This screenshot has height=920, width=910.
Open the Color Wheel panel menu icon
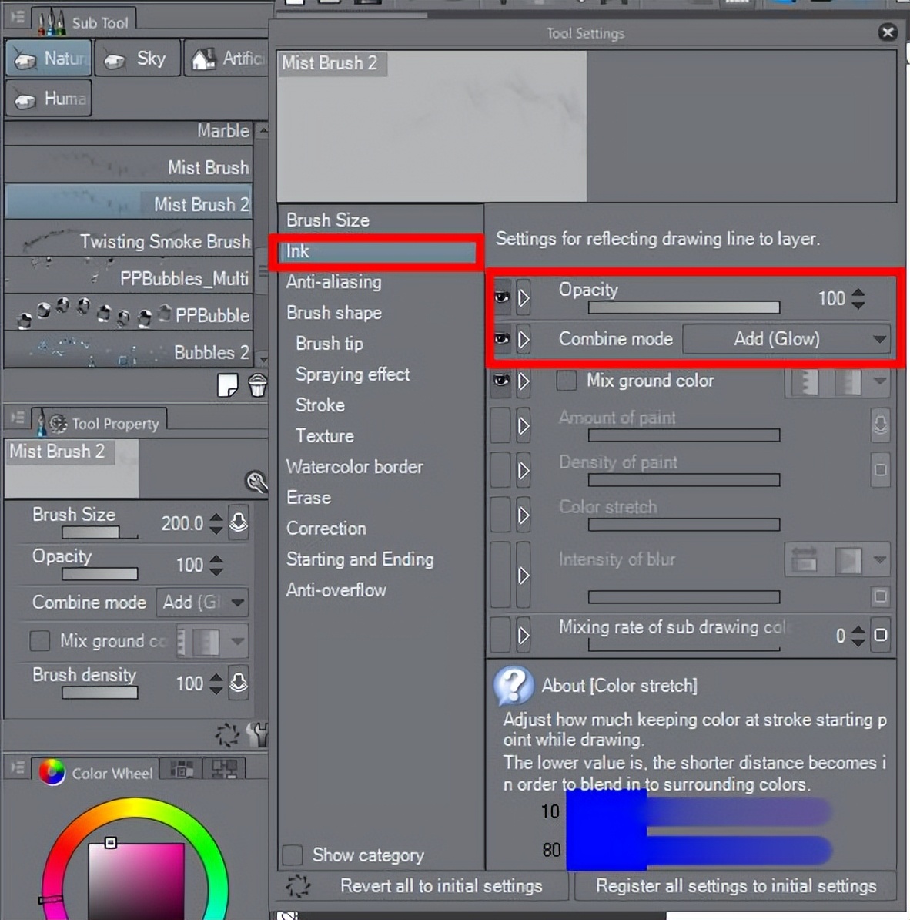[x=18, y=767]
